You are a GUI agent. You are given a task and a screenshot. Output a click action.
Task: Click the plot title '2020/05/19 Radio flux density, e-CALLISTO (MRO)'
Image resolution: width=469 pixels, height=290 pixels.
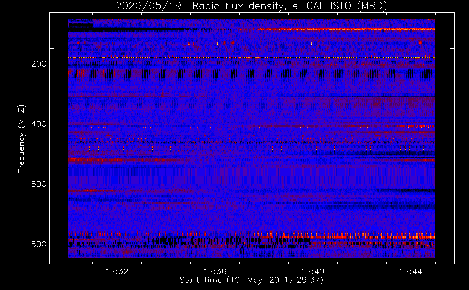(x=251, y=6)
